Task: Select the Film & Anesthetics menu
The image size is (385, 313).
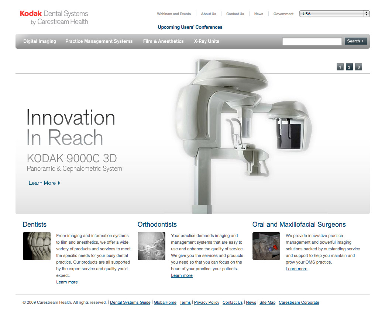Action: [163, 41]
